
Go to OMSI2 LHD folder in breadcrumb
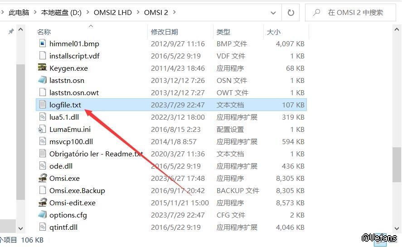112,12
